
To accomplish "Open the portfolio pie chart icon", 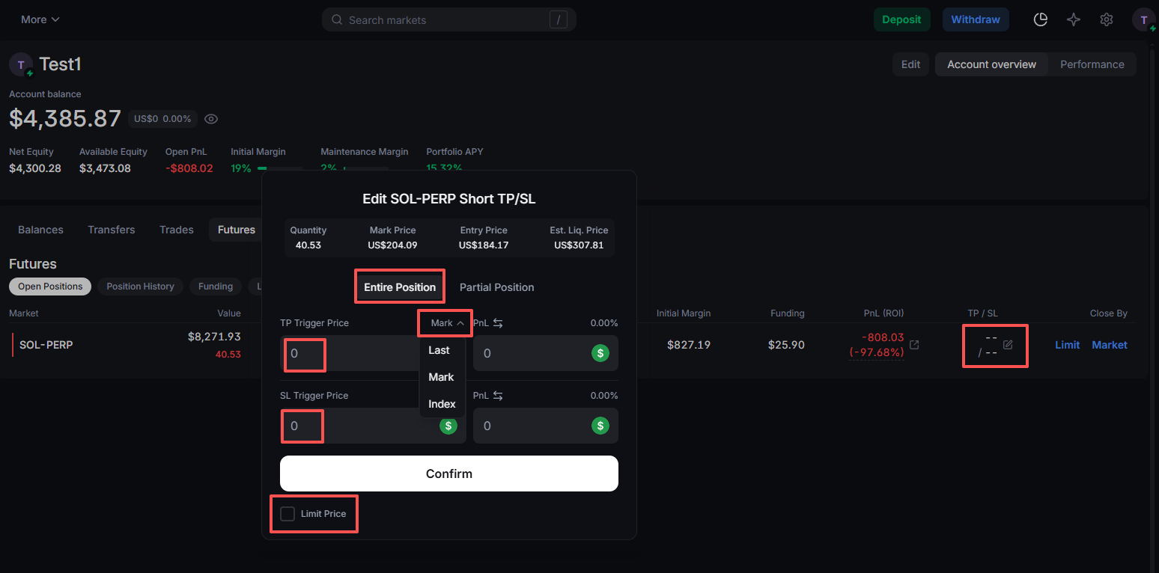I will tap(1040, 19).
